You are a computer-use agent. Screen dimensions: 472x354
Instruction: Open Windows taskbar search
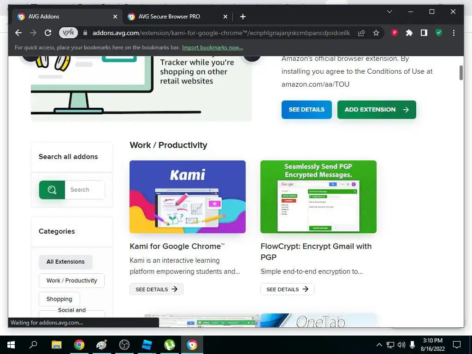[33, 345]
